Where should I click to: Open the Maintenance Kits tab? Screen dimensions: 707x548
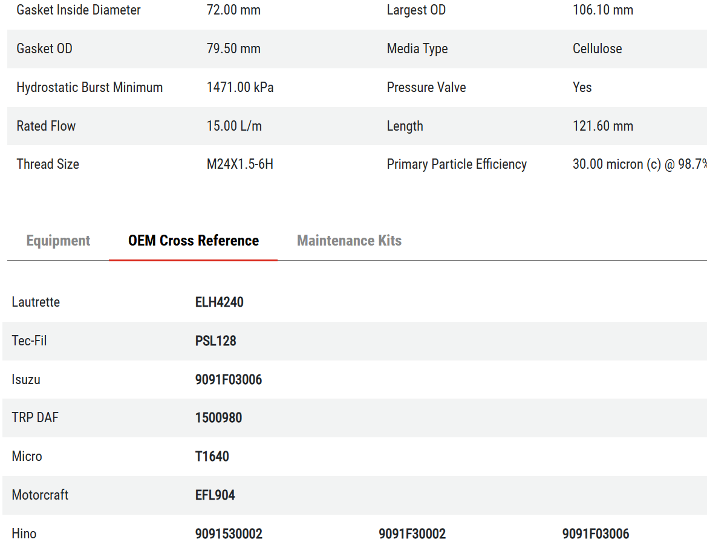tap(349, 240)
